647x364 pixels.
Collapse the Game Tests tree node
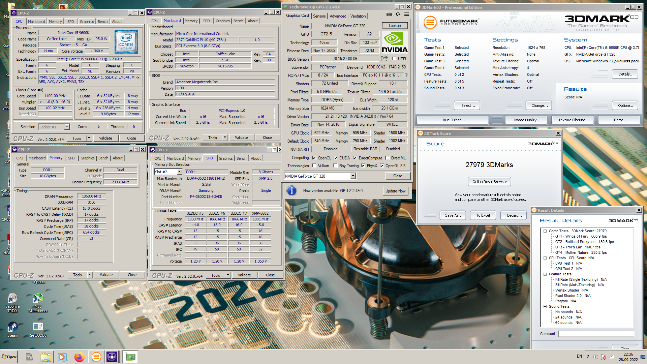pos(545,231)
